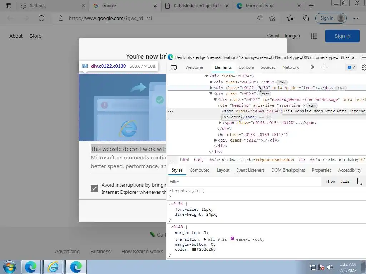Open the Properties pane tab
366x274 pixels.
(x=321, y=170)
